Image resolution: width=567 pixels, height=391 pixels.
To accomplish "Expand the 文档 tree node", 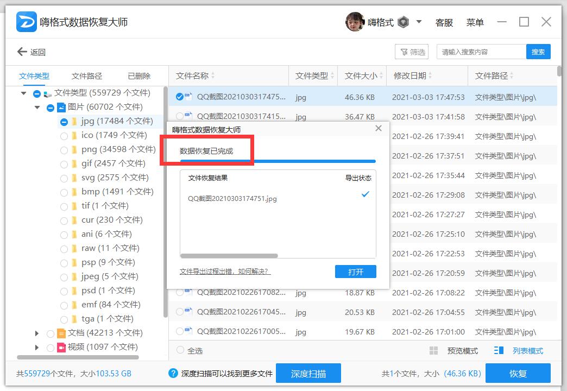I will click(36, 333).
